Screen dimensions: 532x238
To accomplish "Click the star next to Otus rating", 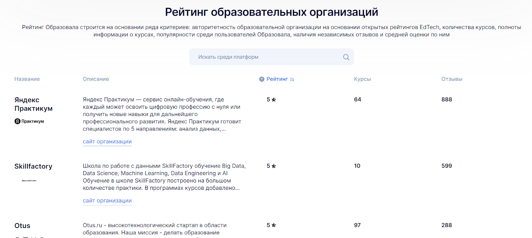I will pos(274,225).
